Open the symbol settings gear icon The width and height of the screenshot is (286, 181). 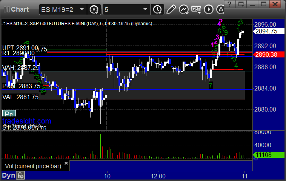[94, 9]
